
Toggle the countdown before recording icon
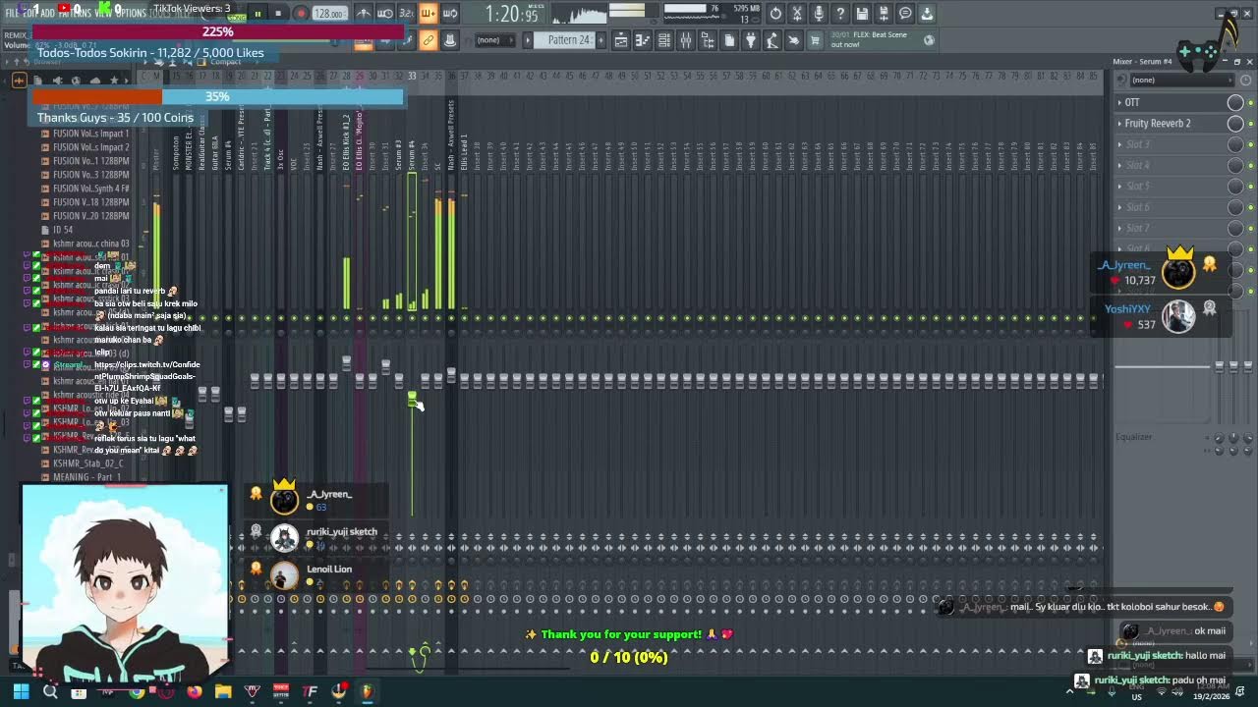(406, 14)
